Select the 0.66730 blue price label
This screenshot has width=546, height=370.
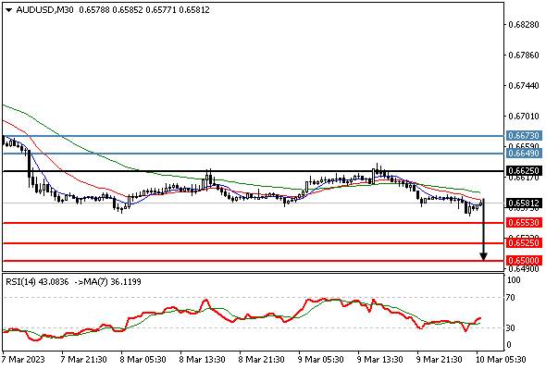coord(524,135)
